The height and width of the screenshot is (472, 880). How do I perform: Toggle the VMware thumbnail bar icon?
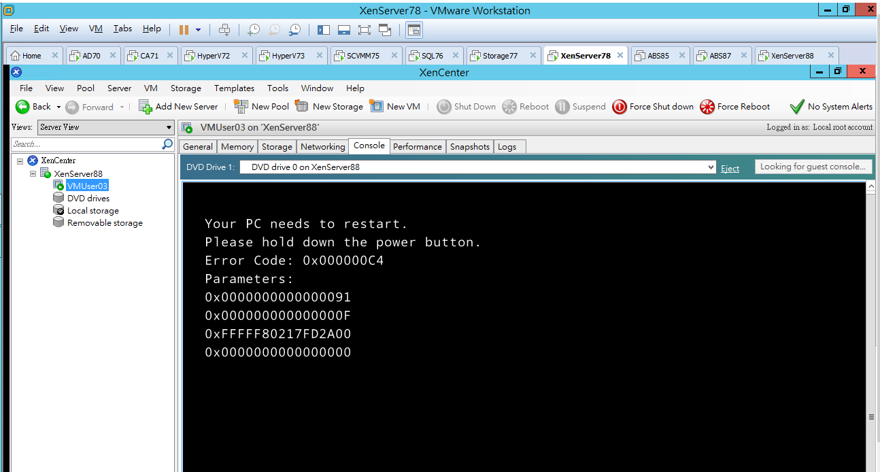344,29
